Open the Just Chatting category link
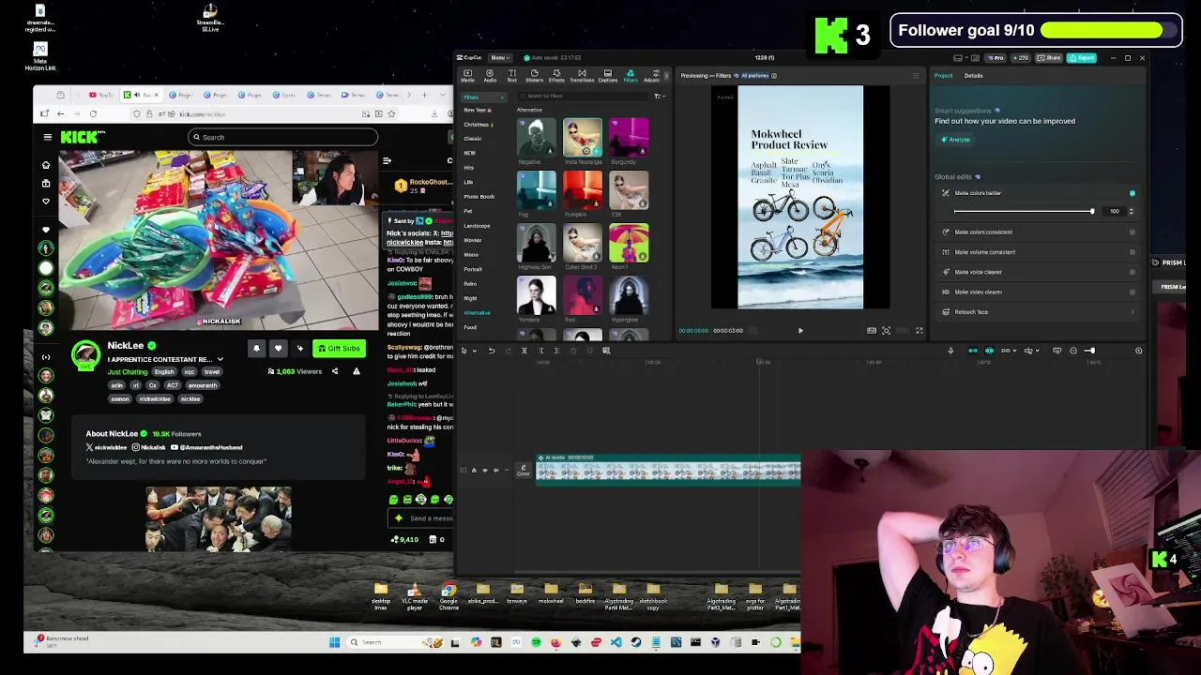The image size is (1201, 675). coord(129,372)
